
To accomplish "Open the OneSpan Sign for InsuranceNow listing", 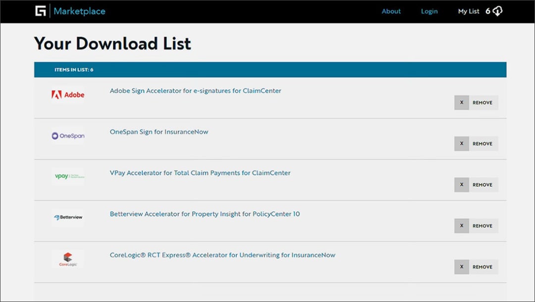I will (159, 132).
